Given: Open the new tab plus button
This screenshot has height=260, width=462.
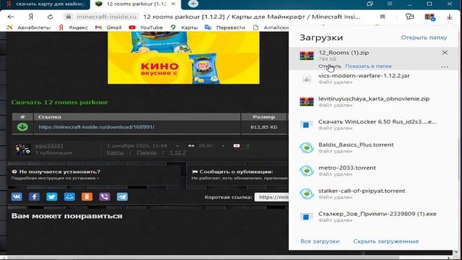Looking at the screenshot, I should point(193,4).
